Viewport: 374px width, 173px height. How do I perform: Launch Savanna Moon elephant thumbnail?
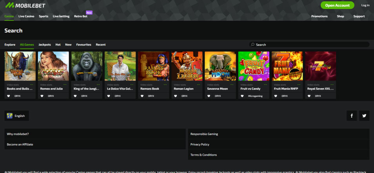(x=220, y=66)
